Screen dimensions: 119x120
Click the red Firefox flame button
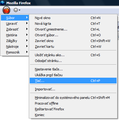coord(6,10)
